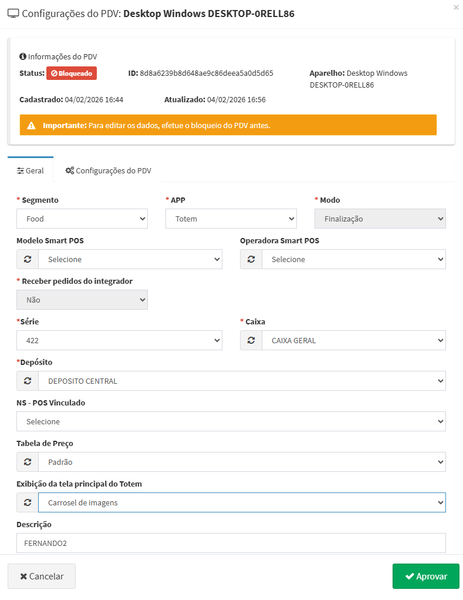Open the Carrosel de imagens dropdown

[x=241, y=502]
